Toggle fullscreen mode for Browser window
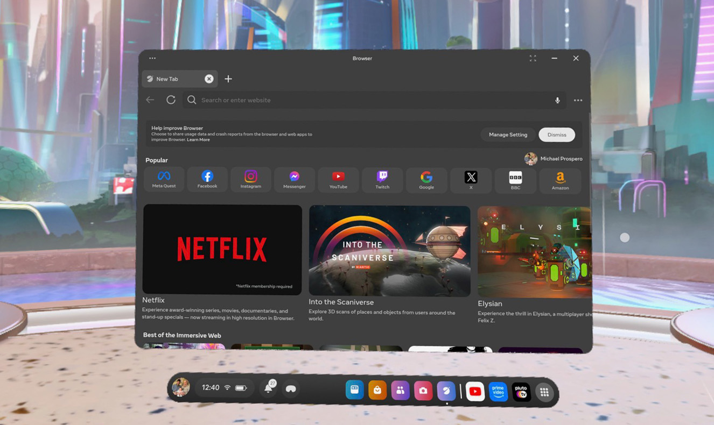Viewport: 714px width, 425px height. 533,58
